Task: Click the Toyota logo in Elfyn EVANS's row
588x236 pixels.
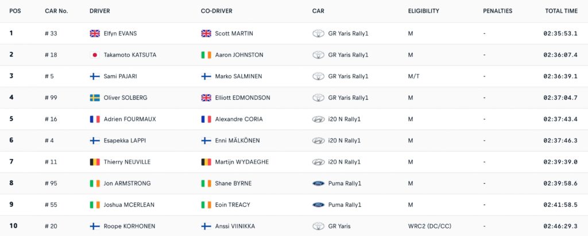Action: coord(318,33)
